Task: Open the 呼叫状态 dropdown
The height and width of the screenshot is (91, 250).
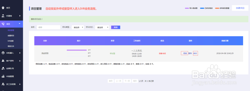Action: click(x=102, y=27)
